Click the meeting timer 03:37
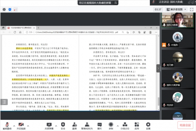 [x=158, y=9]
